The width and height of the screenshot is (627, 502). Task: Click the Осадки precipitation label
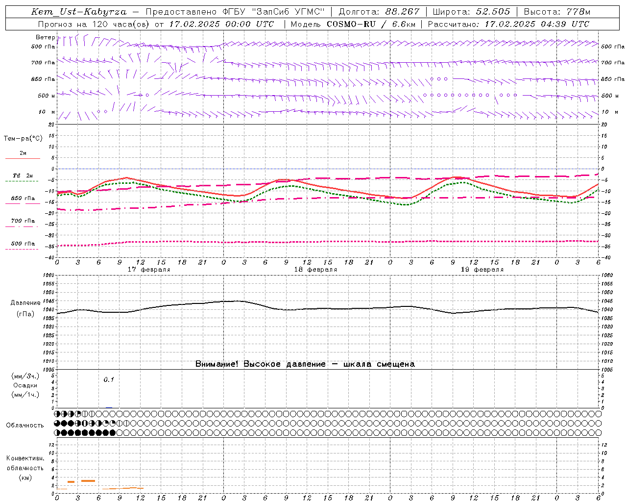coord(25,385)
